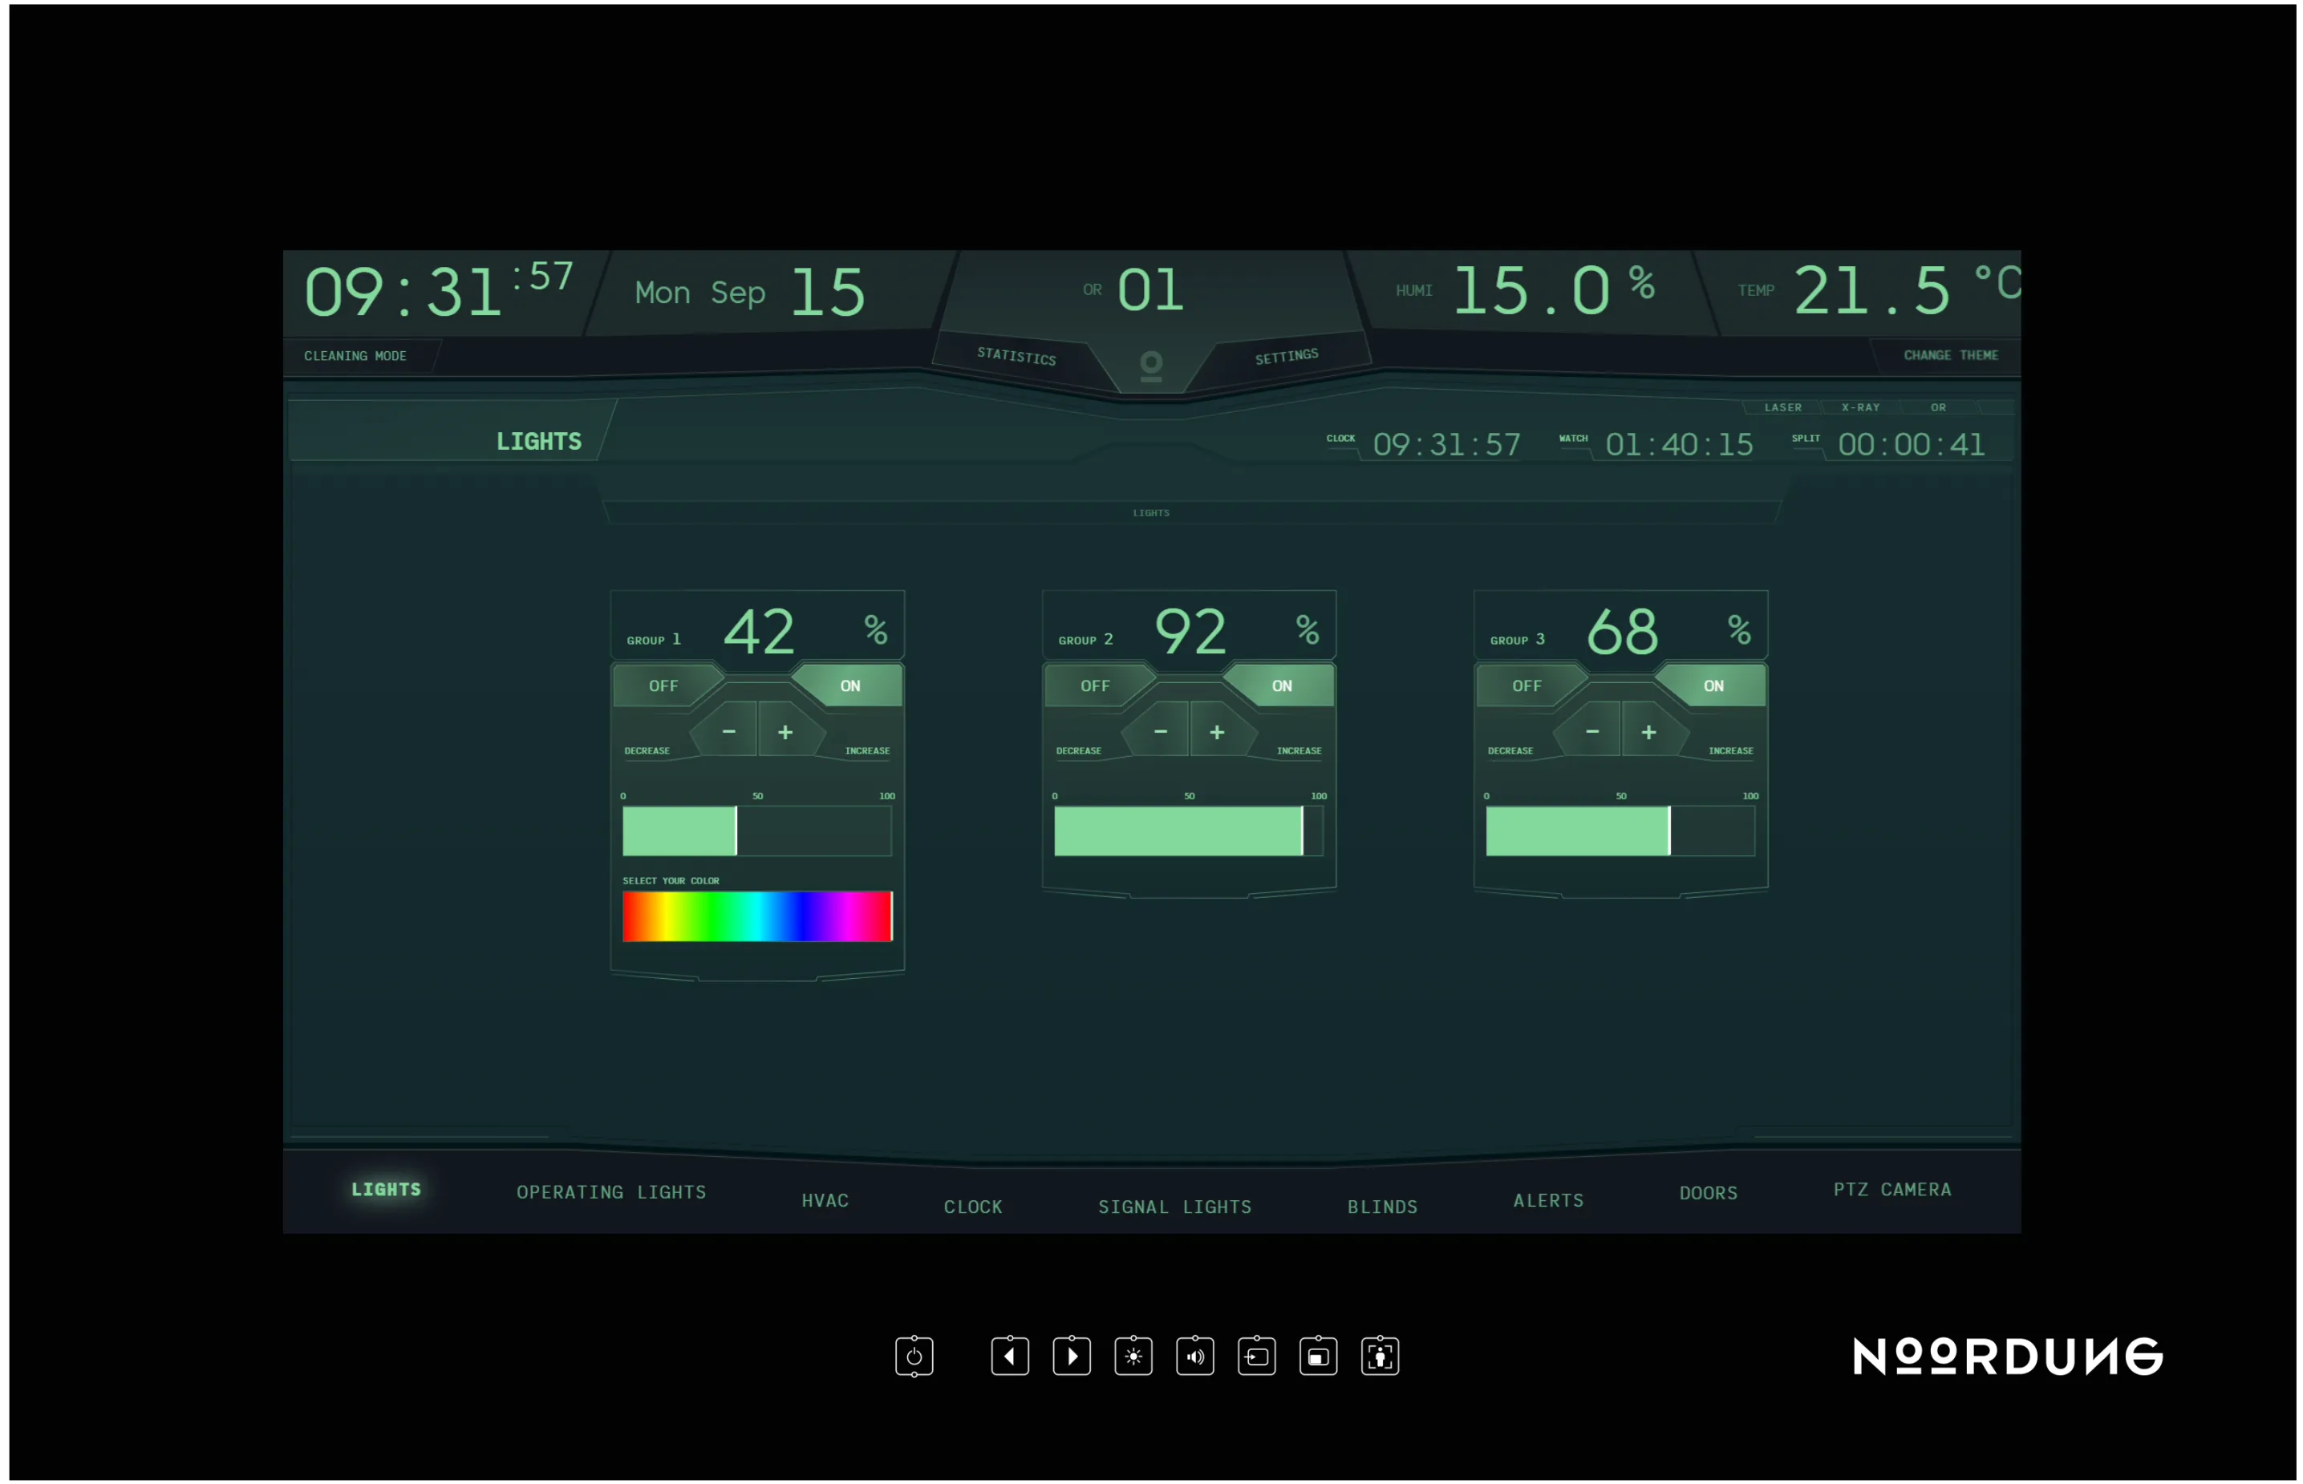
Task: Click the user profile icon under OR 01
Action: [1151, 366]
